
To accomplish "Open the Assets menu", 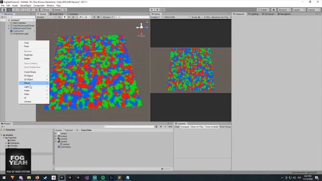I will click(x=15, y=6).
